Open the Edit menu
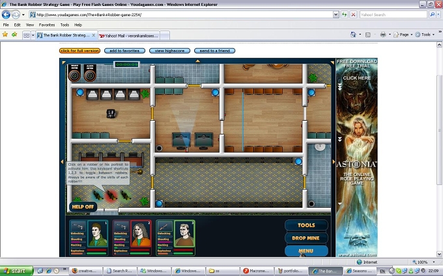 pos(17,25)
